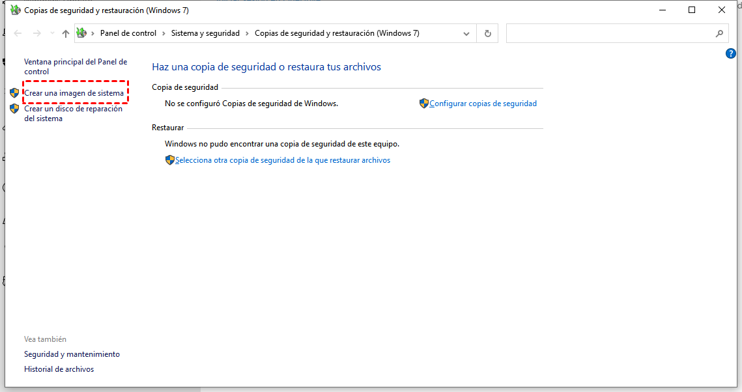742x392 pixels.
Task: Open 'Historial de archivos' link
Action: click(x=59, y=369)
